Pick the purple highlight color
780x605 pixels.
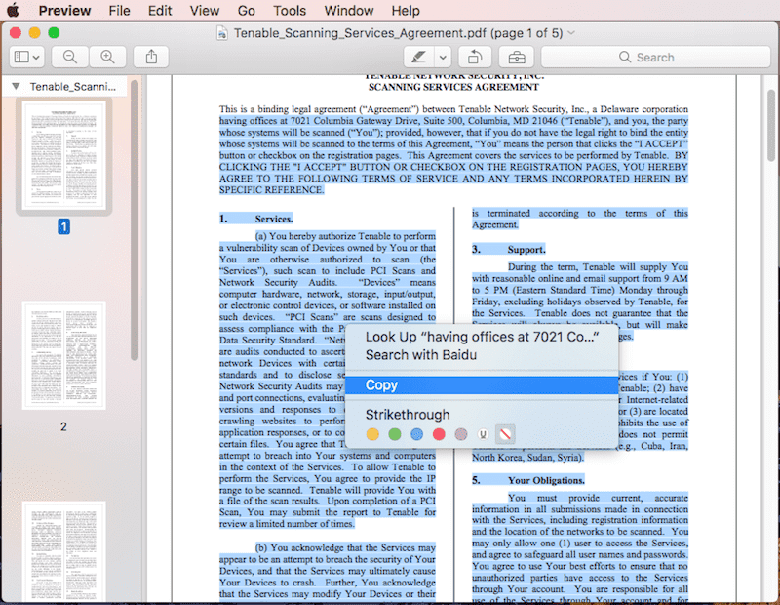(x=461, y=434)
